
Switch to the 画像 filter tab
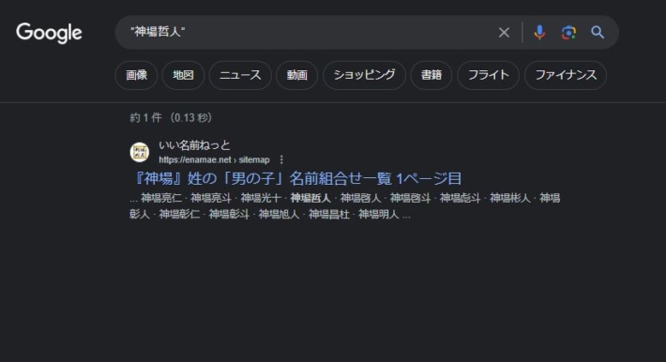pos(136,75)
